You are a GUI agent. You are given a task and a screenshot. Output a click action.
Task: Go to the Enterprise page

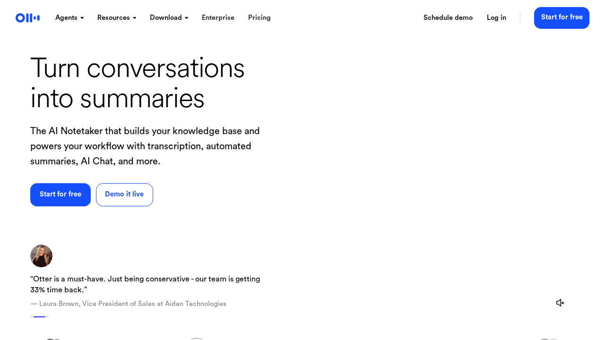[218, 18]
